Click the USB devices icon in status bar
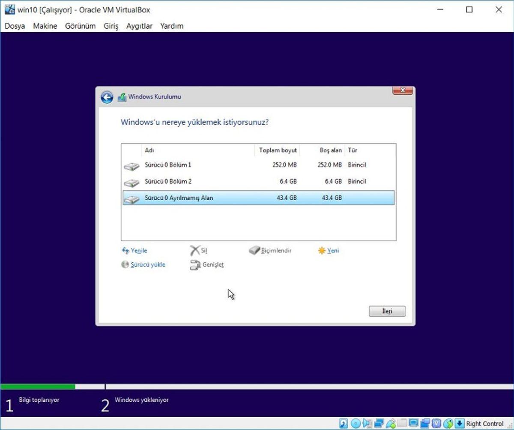 391,424
